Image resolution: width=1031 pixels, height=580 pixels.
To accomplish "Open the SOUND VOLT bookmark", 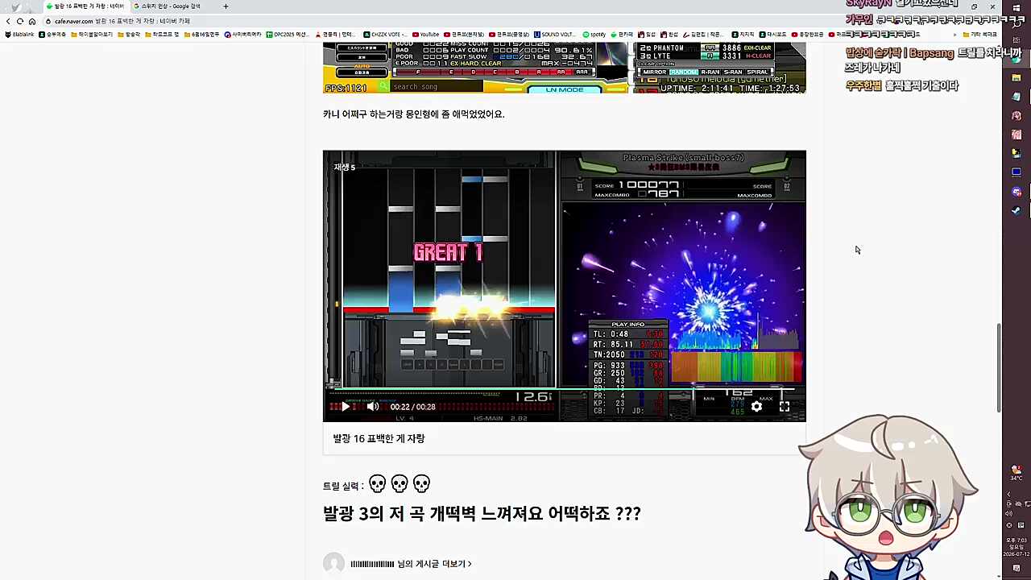I will pos(555,35).
